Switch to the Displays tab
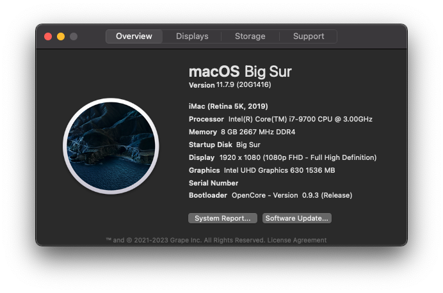This screenshot has width=443, height=293. [x=192, y=36]
